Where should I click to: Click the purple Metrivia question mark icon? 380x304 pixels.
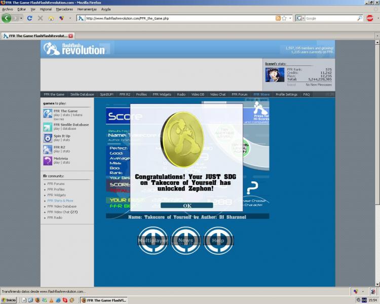47,161
